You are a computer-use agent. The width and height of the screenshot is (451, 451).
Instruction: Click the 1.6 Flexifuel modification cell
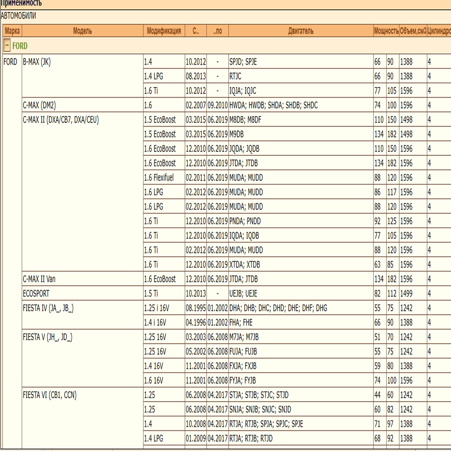[x=159, y=178]
